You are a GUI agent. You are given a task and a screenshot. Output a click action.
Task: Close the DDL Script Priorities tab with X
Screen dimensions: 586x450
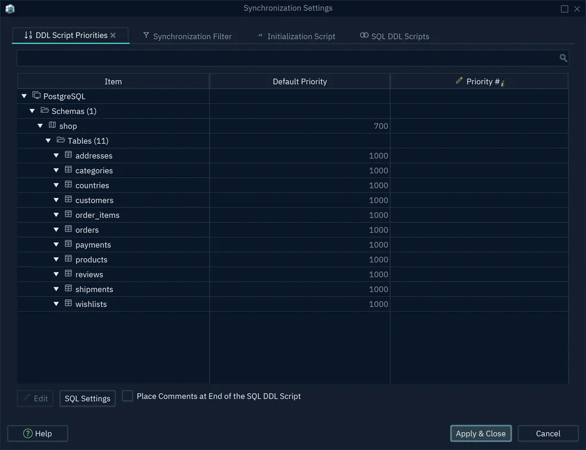pyautogui.click(x=113, y=35)
